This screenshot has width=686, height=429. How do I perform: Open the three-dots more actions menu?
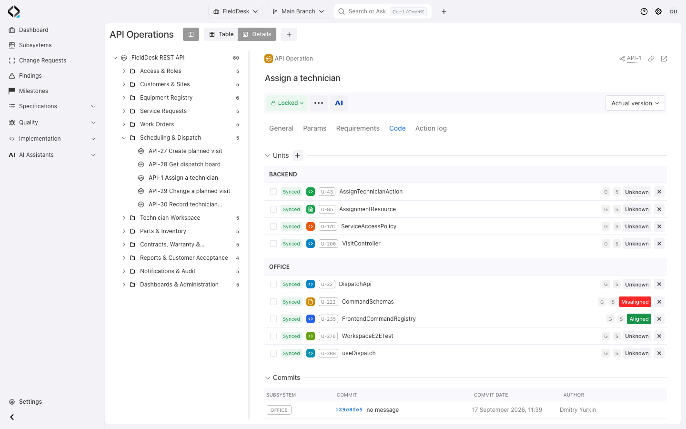319,103
